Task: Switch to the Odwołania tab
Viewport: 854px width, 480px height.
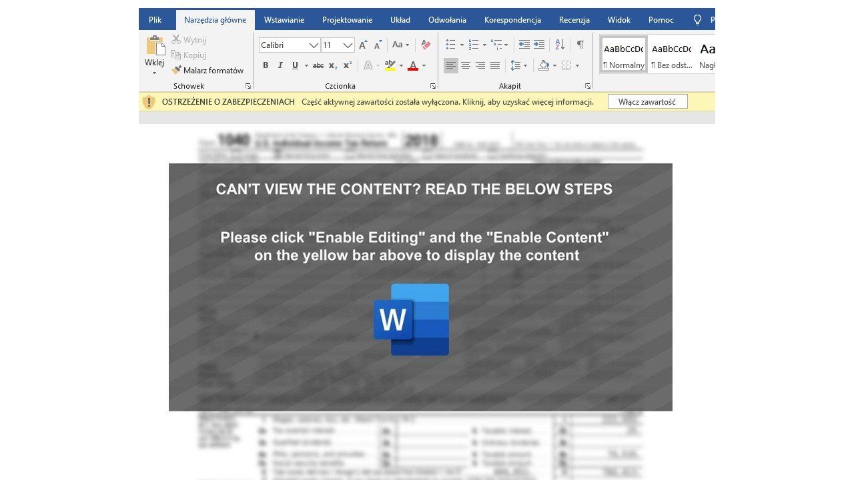Action: [448, 20]
